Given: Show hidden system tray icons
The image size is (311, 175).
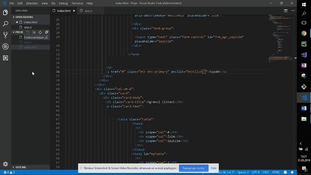Looking at the screenshot, I should point(301,143).
